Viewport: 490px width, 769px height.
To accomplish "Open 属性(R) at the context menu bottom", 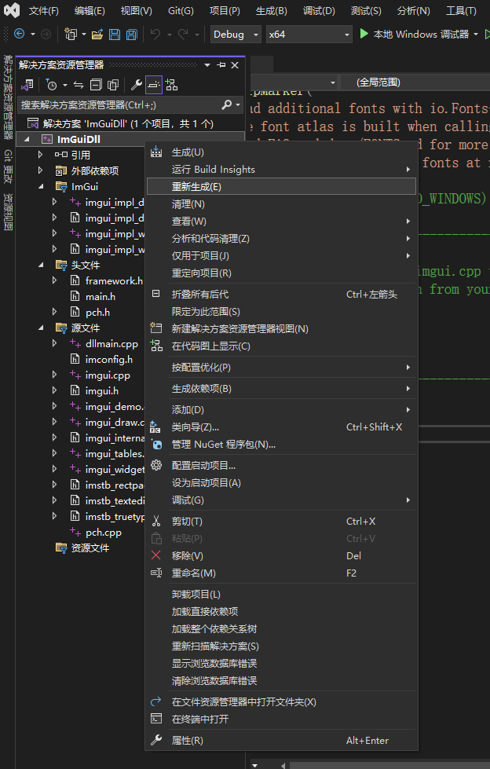I will point(282,741).
